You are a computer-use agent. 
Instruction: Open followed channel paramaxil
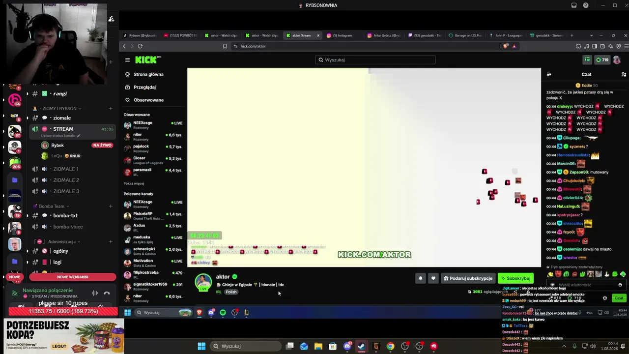pos(153,172)
